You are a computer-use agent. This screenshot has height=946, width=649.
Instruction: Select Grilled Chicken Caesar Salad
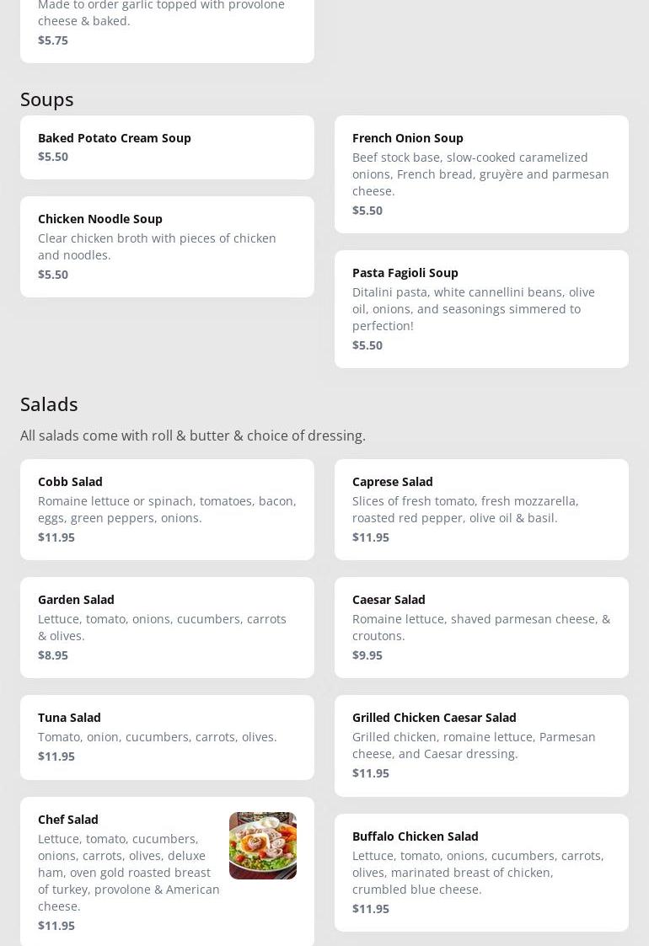click(x=481, y=746)
